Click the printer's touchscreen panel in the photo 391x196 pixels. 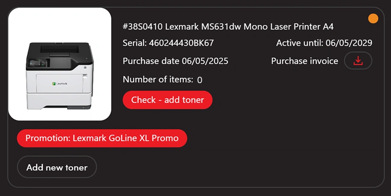(39, 63)
